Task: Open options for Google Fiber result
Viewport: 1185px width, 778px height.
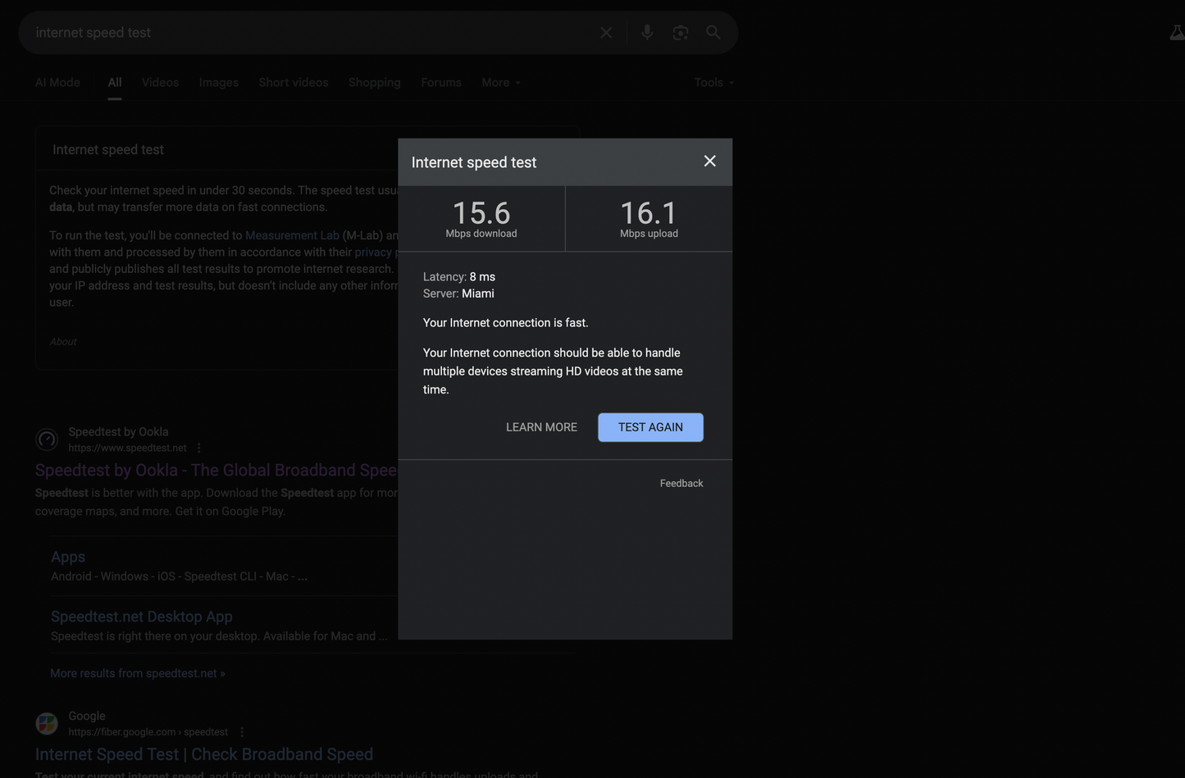Action: [241, 732]
